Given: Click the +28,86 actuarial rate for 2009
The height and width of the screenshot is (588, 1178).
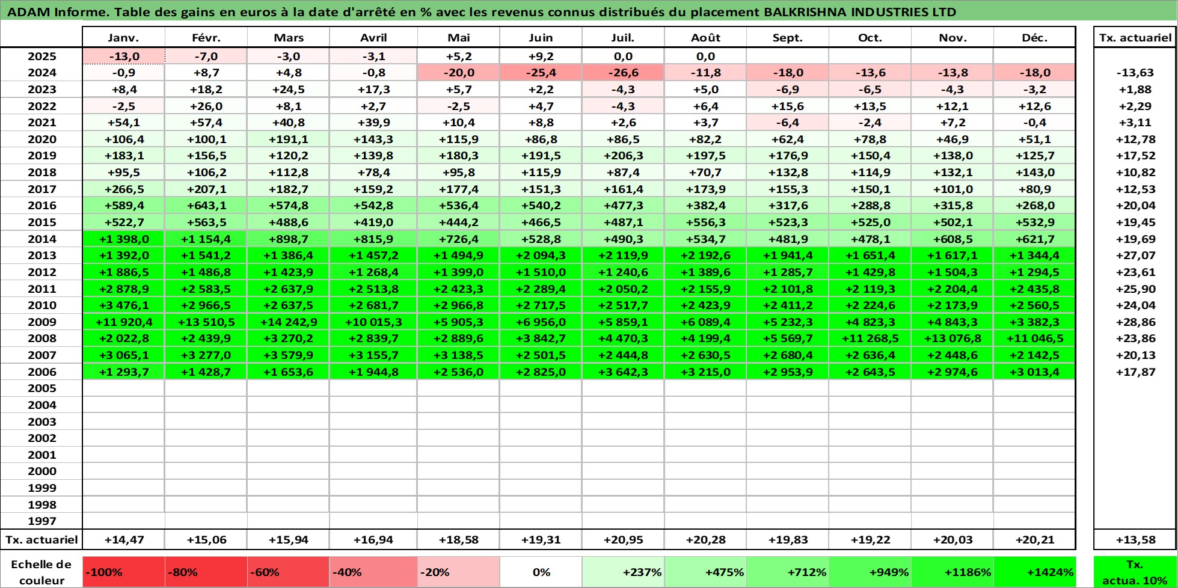Looking at the screenshot, I should [1135, 322].
